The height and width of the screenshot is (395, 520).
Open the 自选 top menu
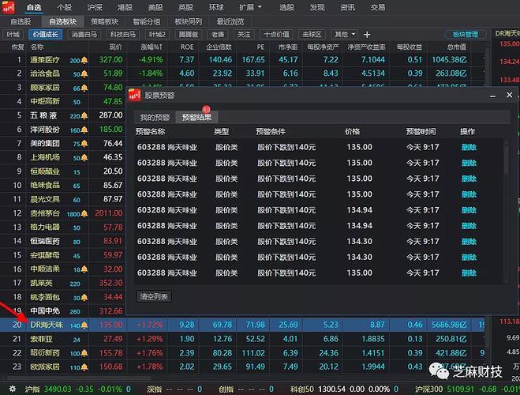34,7
